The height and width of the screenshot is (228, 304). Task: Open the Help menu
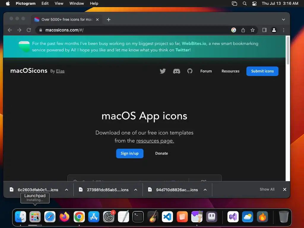point(94,4)
